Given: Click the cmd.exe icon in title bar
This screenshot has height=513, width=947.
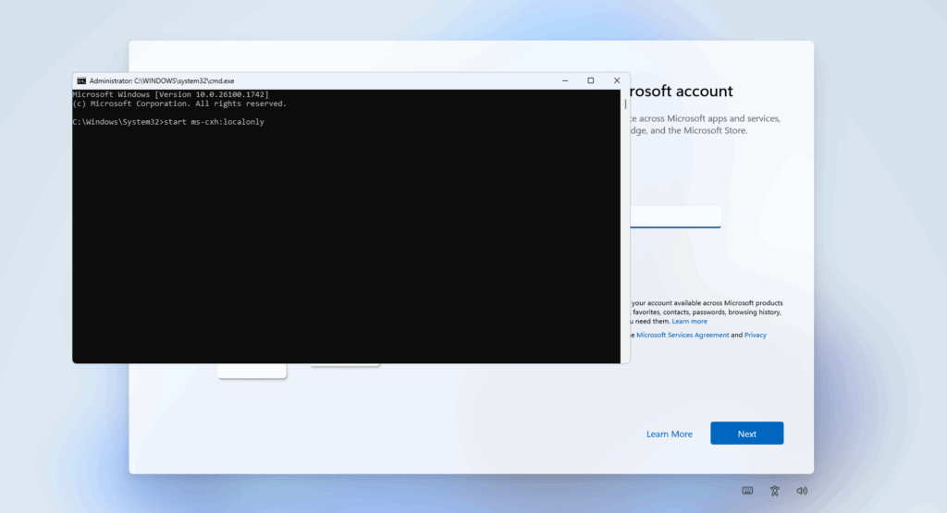Looking at the screenshot, I should click(x=81, y=80).
